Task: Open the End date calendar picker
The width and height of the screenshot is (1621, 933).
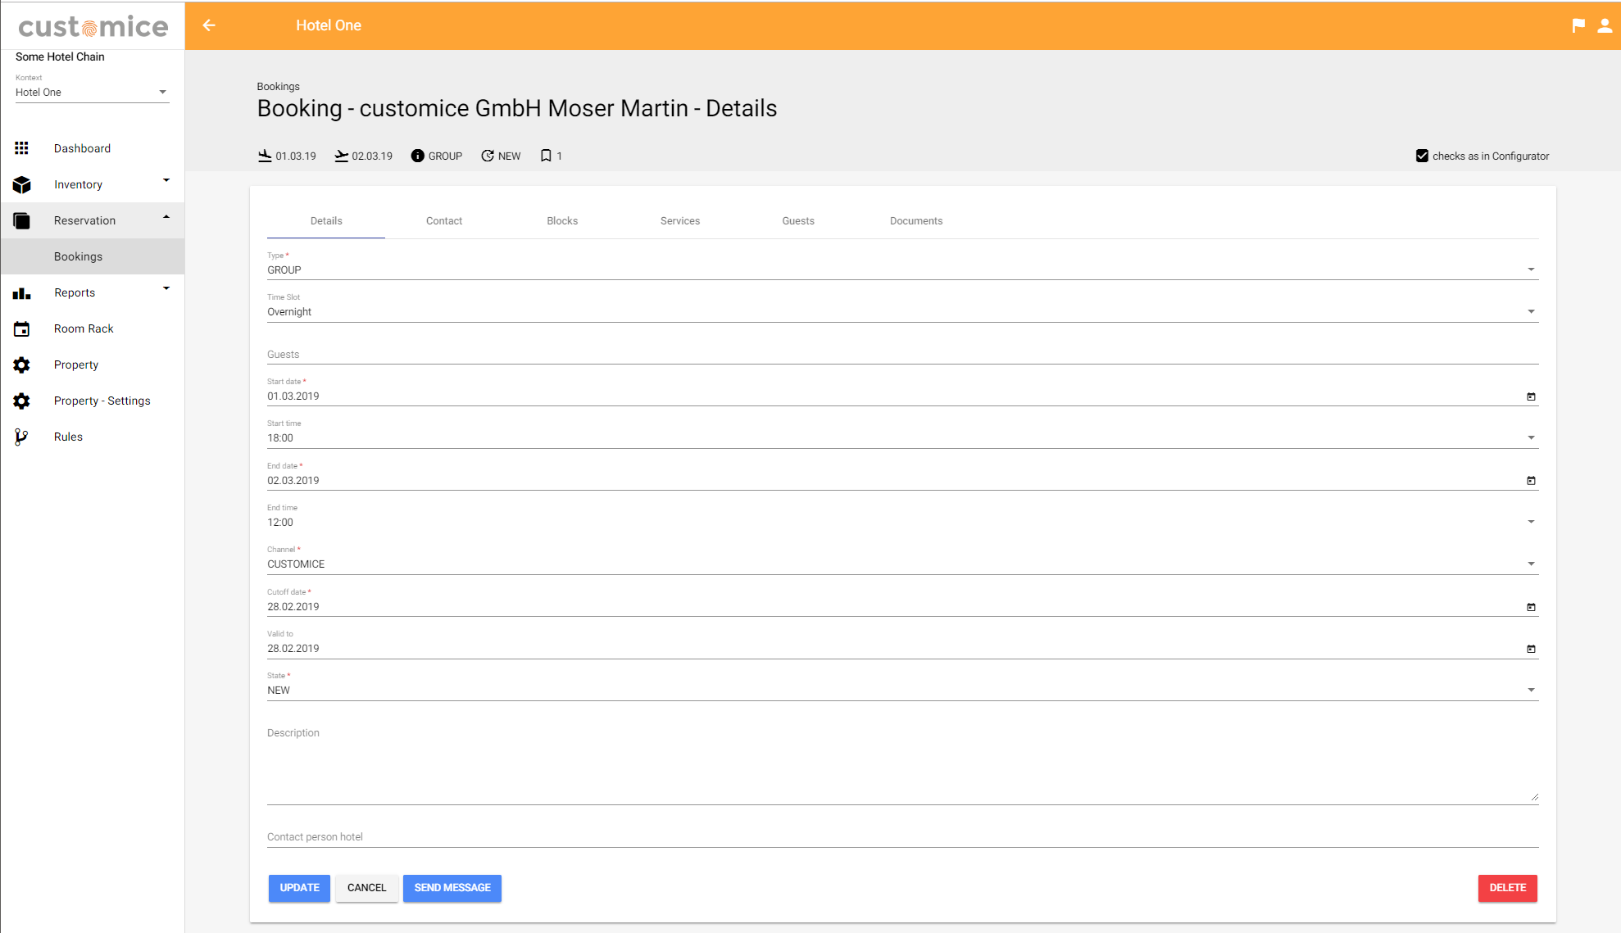Action: coord(1531,481)
